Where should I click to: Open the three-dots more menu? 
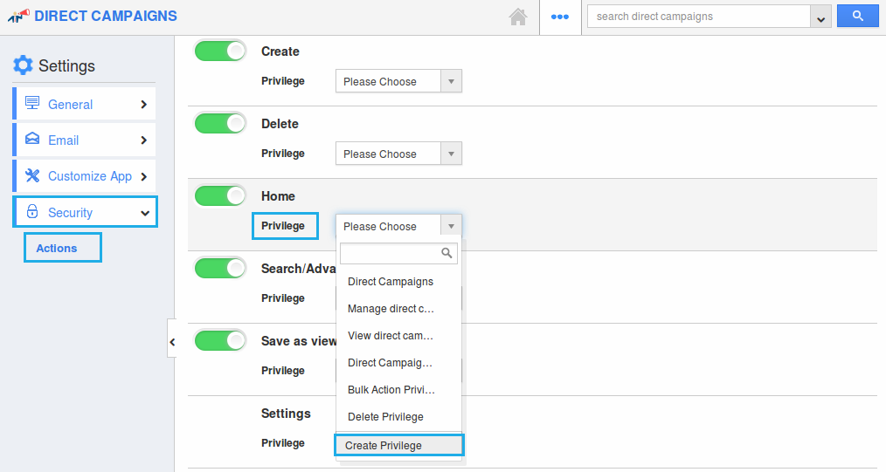click(560, 17)
